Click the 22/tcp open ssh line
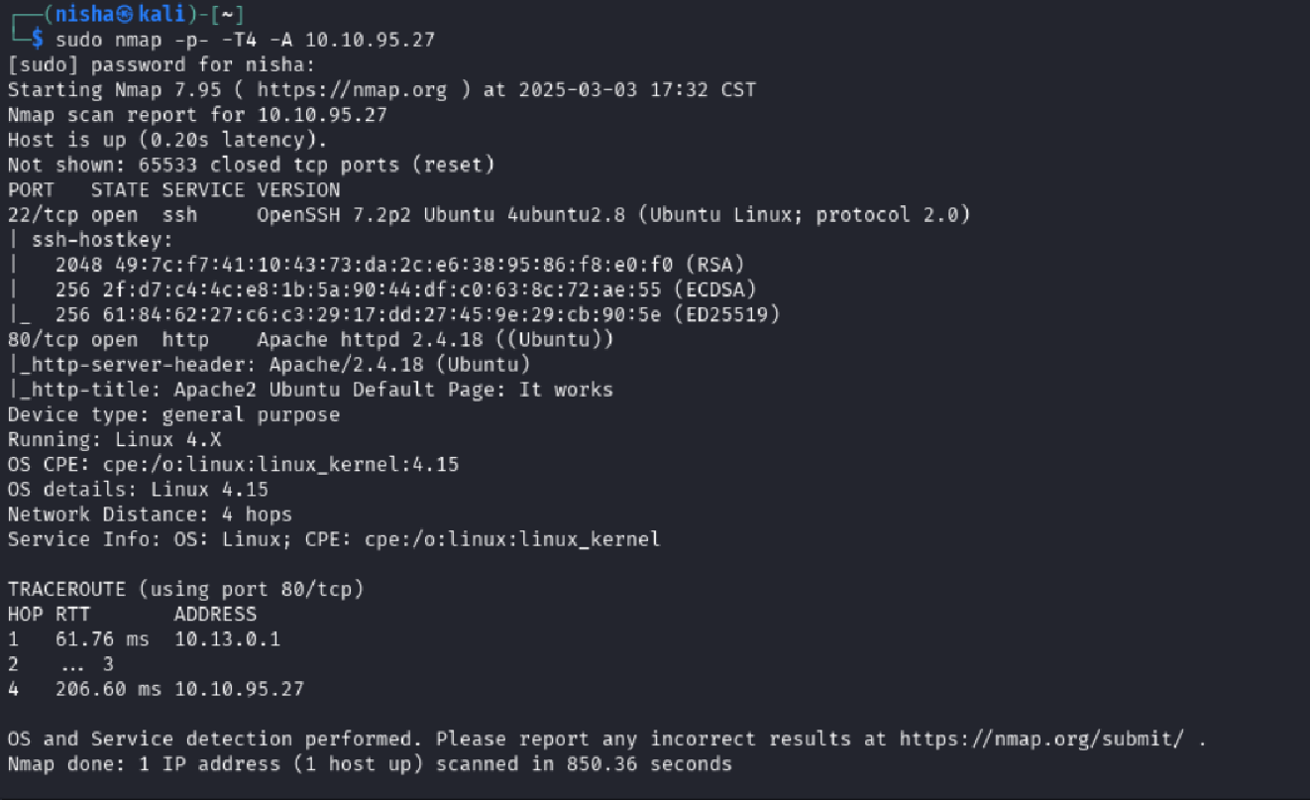 click(102, 215)
